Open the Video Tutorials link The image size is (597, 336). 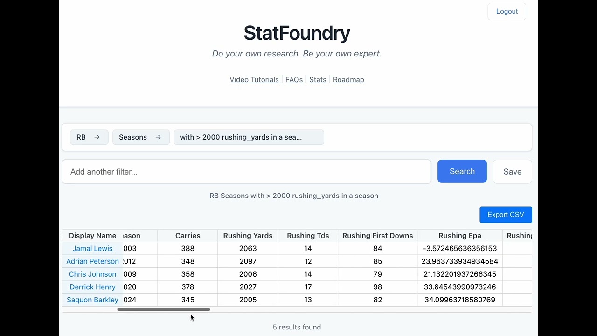coord(254,80)
